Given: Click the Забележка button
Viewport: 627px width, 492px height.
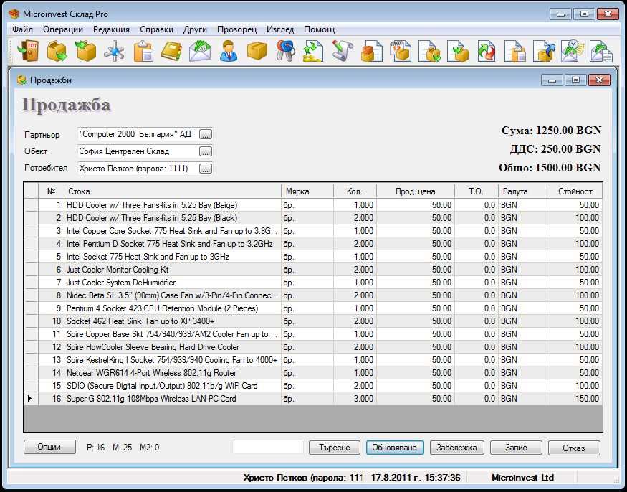Looking at the screenshot, I should [456, 448].
